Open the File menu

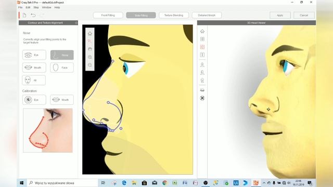tap(20, 7)
